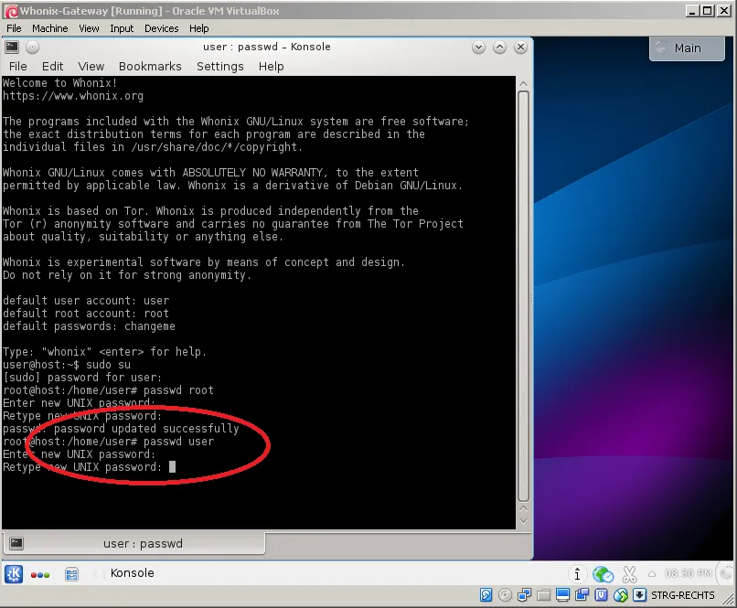
Task: Click the 'default root account: root' line
Action: click(x=86, y=314)
